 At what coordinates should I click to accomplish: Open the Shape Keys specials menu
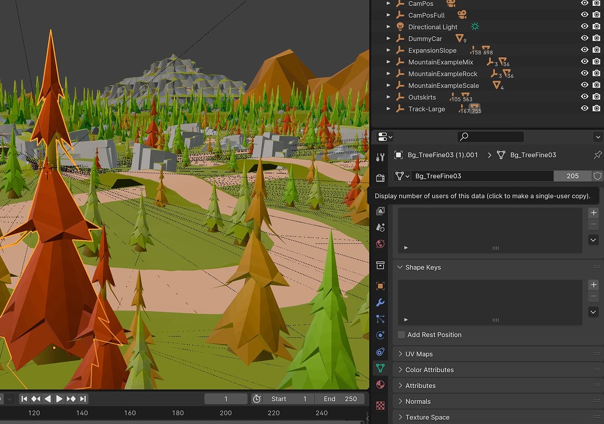pos(593,312)
